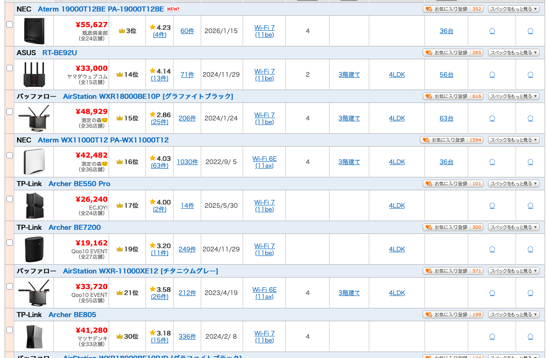
Task: Expand specs for Archer BE550 Pro
Action: [514, 183]
